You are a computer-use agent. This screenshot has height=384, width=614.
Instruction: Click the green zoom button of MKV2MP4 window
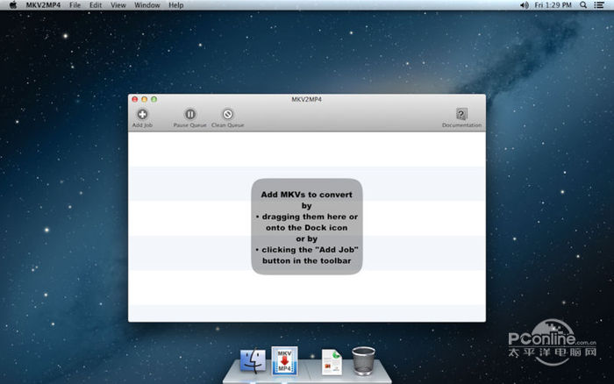click(x=154, y=99)
